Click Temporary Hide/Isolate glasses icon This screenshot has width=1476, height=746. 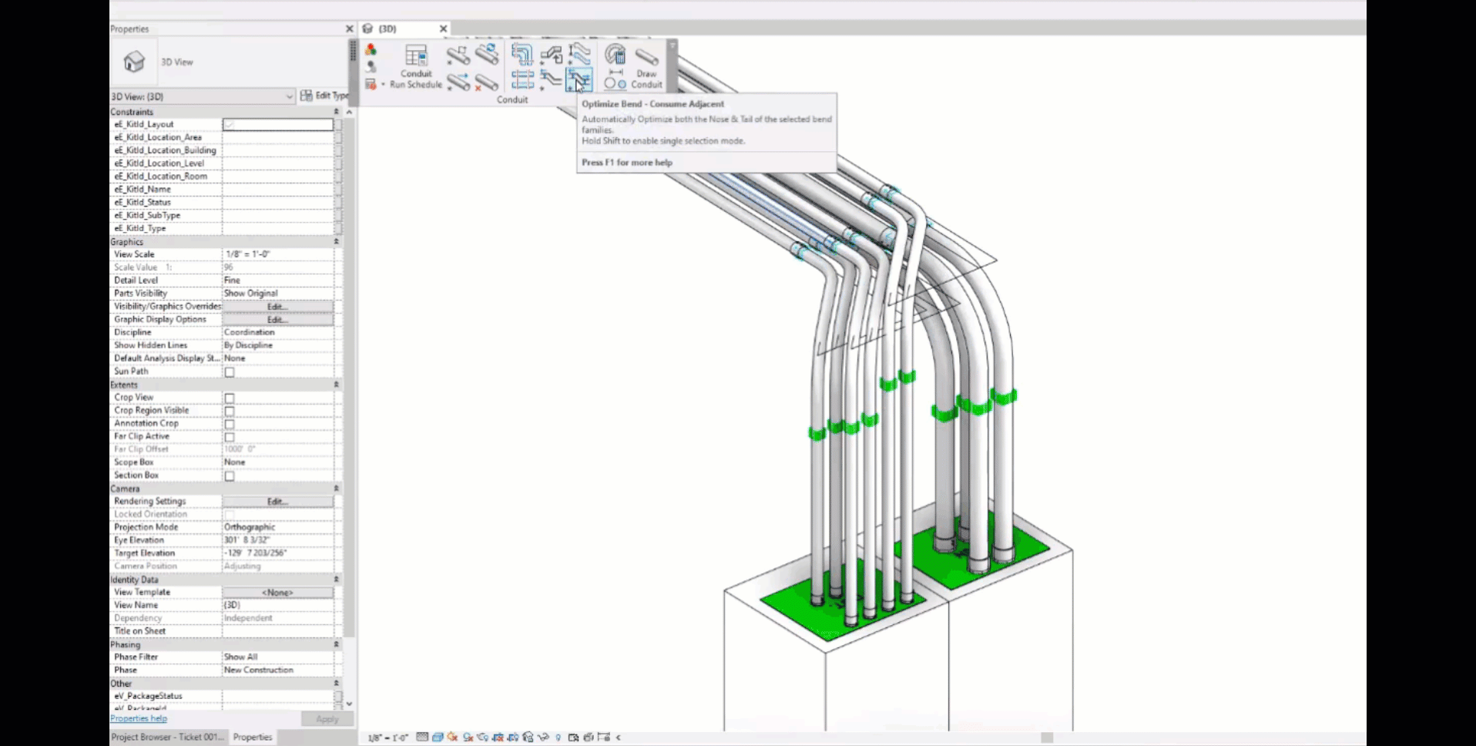click(x=543, y=738)
